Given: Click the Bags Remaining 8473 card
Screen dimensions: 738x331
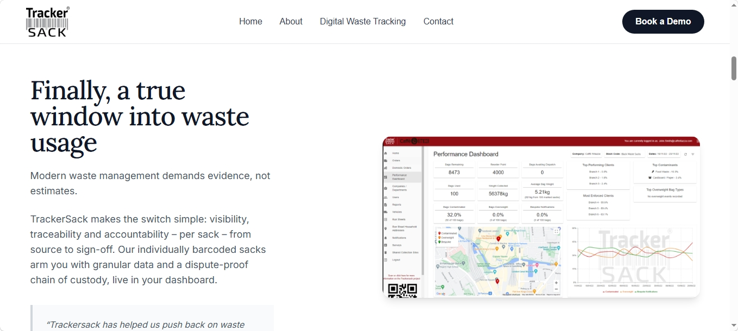Looking at the screenshot, I should point(454,169).
